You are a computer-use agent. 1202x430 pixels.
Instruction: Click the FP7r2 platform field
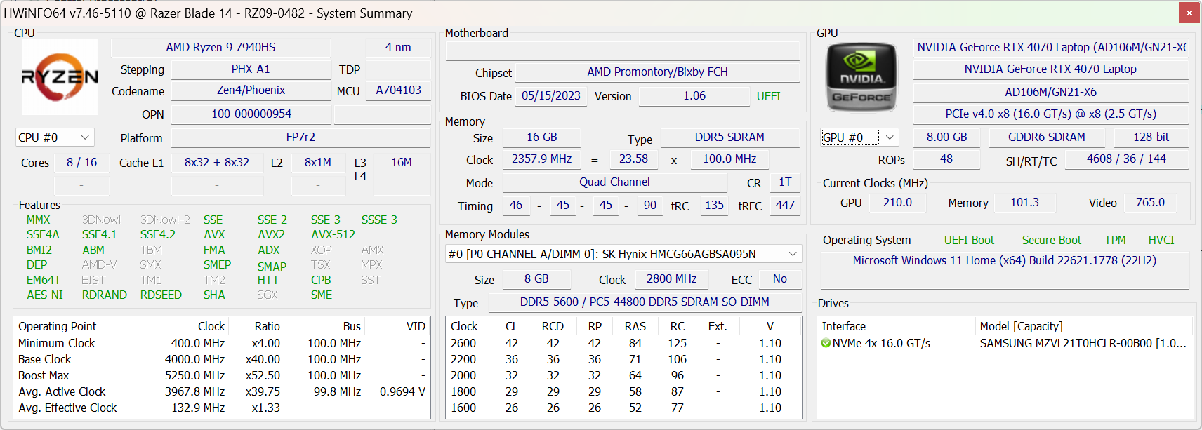click(300, 137)
